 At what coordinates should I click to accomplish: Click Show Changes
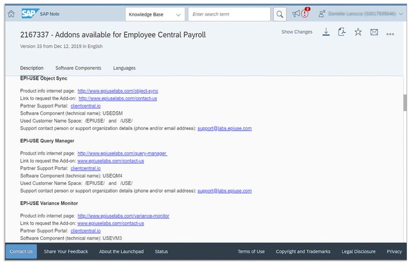[297, 32]
